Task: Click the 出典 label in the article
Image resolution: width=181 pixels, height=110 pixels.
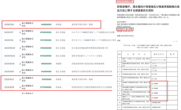Action: 119,40
